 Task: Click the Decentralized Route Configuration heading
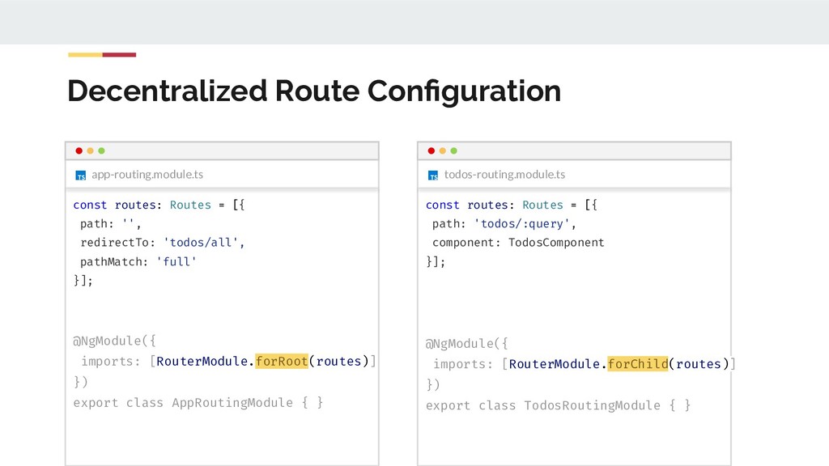314,91
